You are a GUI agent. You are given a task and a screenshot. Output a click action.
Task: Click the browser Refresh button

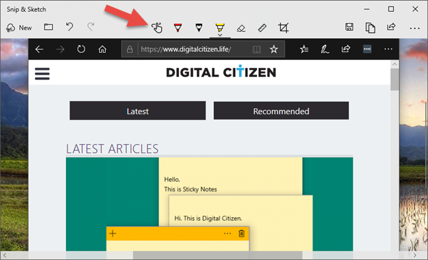coord(81,49)
